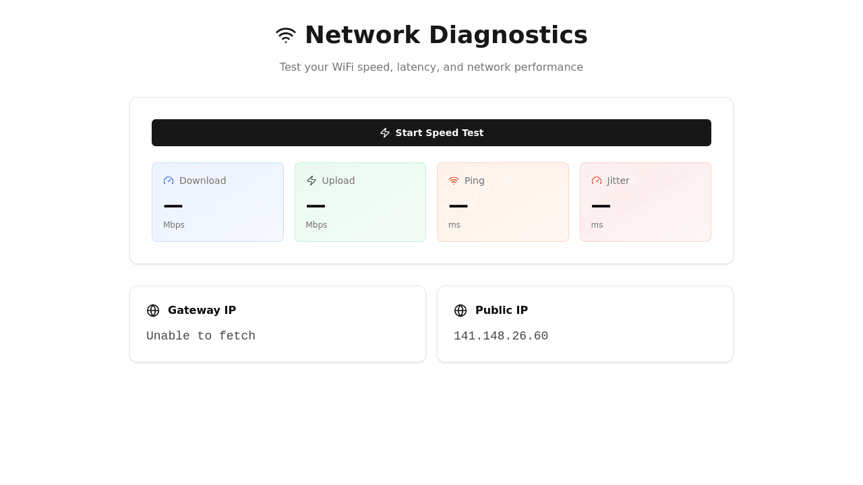
Task: Click the Jitter metric card
Action: click(x=645, y=201)
